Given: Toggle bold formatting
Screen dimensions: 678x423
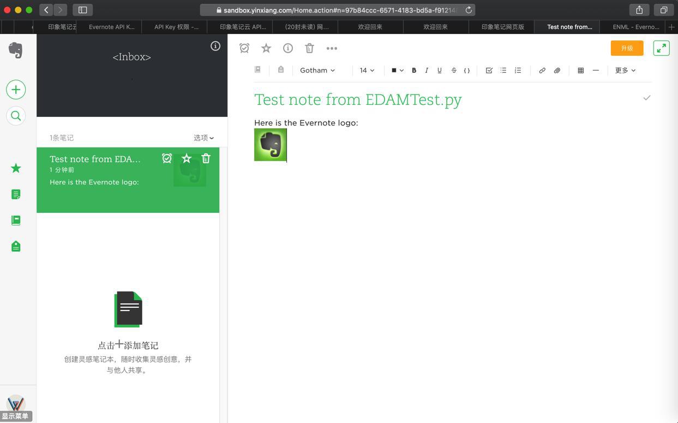Looking at the screenshot, I should pyautogui.click(x=414, y=70).
